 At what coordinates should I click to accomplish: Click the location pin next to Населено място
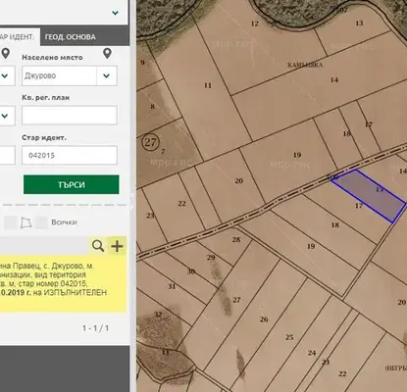click(x=107, y=54)
